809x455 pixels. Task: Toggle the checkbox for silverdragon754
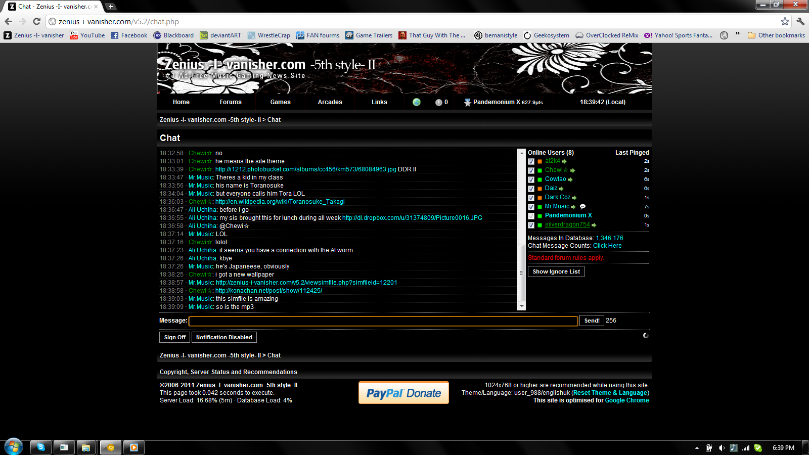click(x=531, y=225)
